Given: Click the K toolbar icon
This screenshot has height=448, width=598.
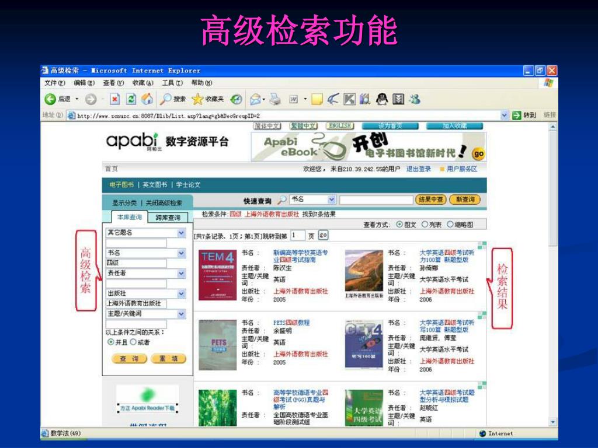Looking at the screenshot, I should coord(349,99).
